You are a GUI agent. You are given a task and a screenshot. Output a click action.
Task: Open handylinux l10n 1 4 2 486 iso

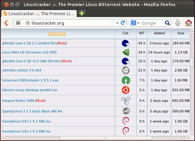26,121
